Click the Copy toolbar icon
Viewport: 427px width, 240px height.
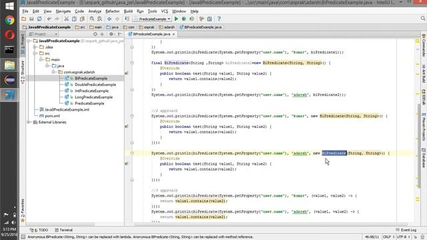74,19
